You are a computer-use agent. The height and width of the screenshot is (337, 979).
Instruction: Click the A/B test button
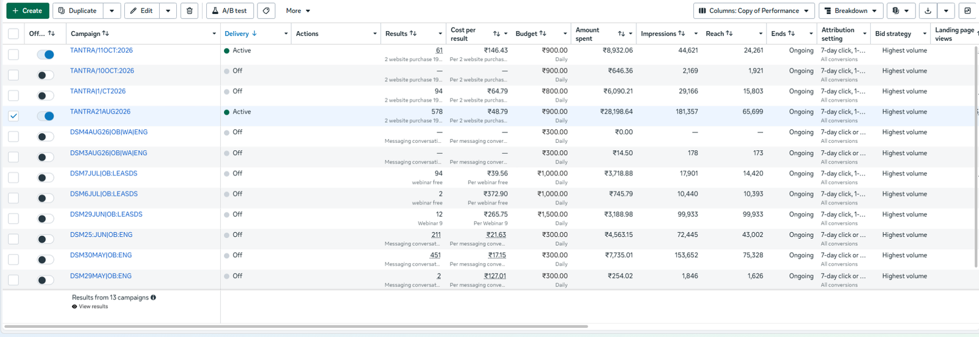click(229, 11)
